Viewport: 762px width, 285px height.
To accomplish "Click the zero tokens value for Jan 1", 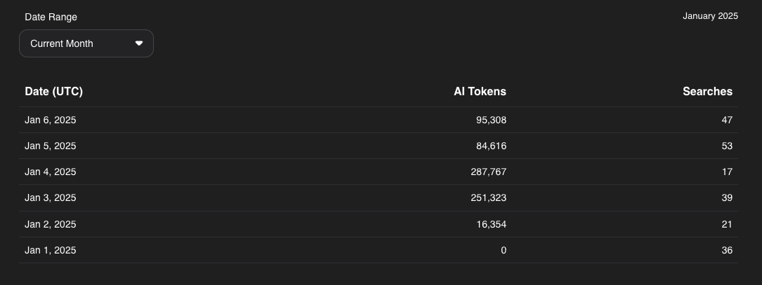I will [x=503, y=250].
